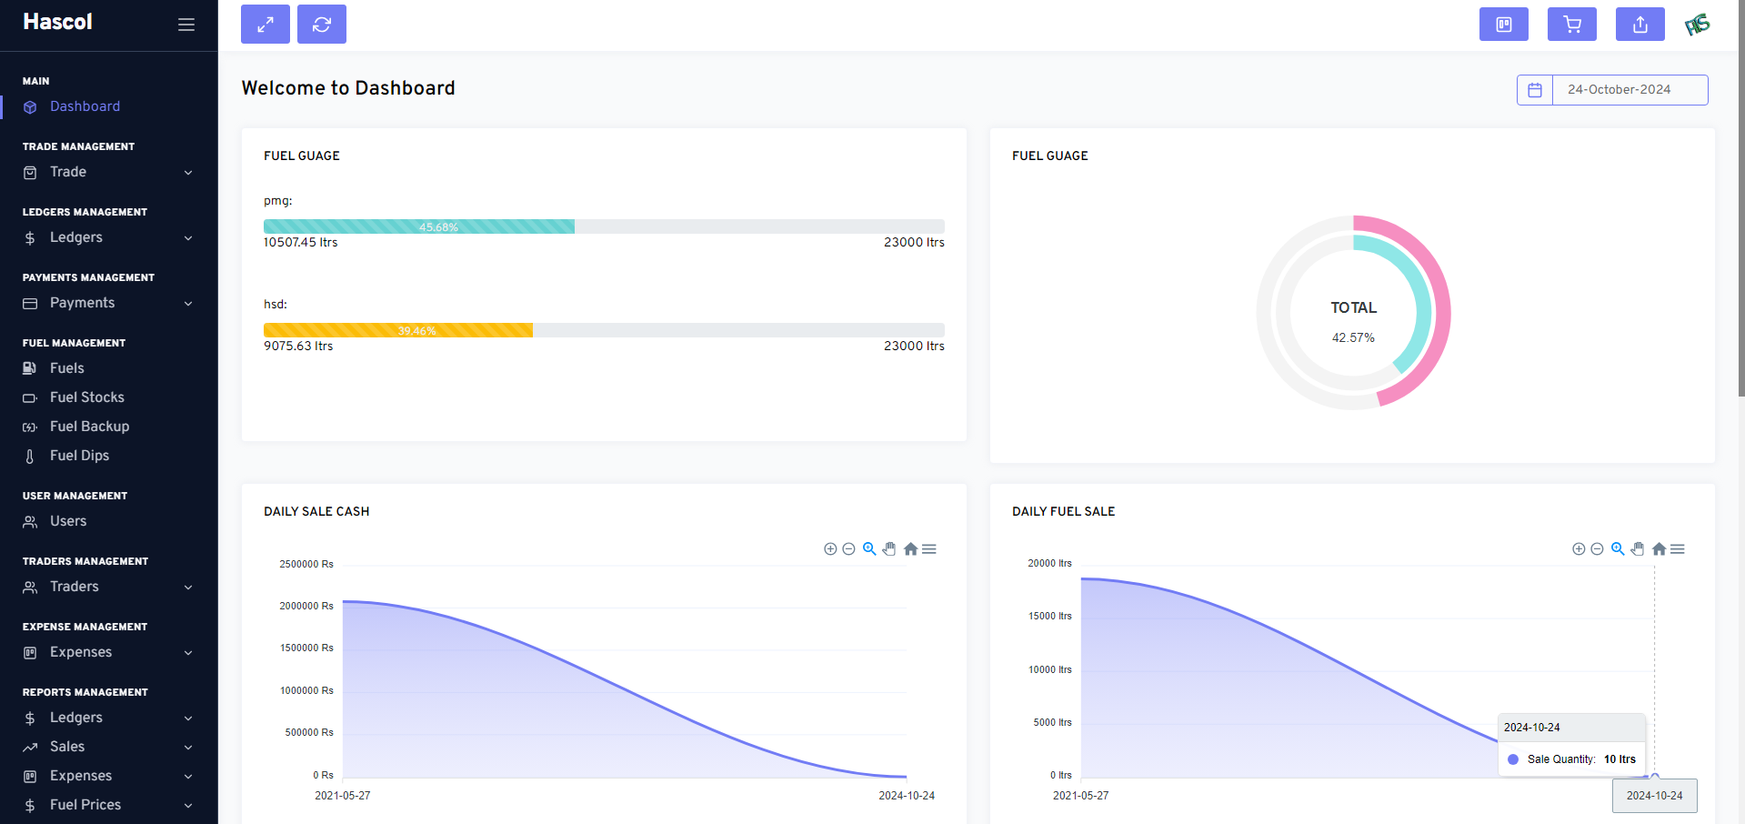Open the kanban board icon button

coord(1504,25)
